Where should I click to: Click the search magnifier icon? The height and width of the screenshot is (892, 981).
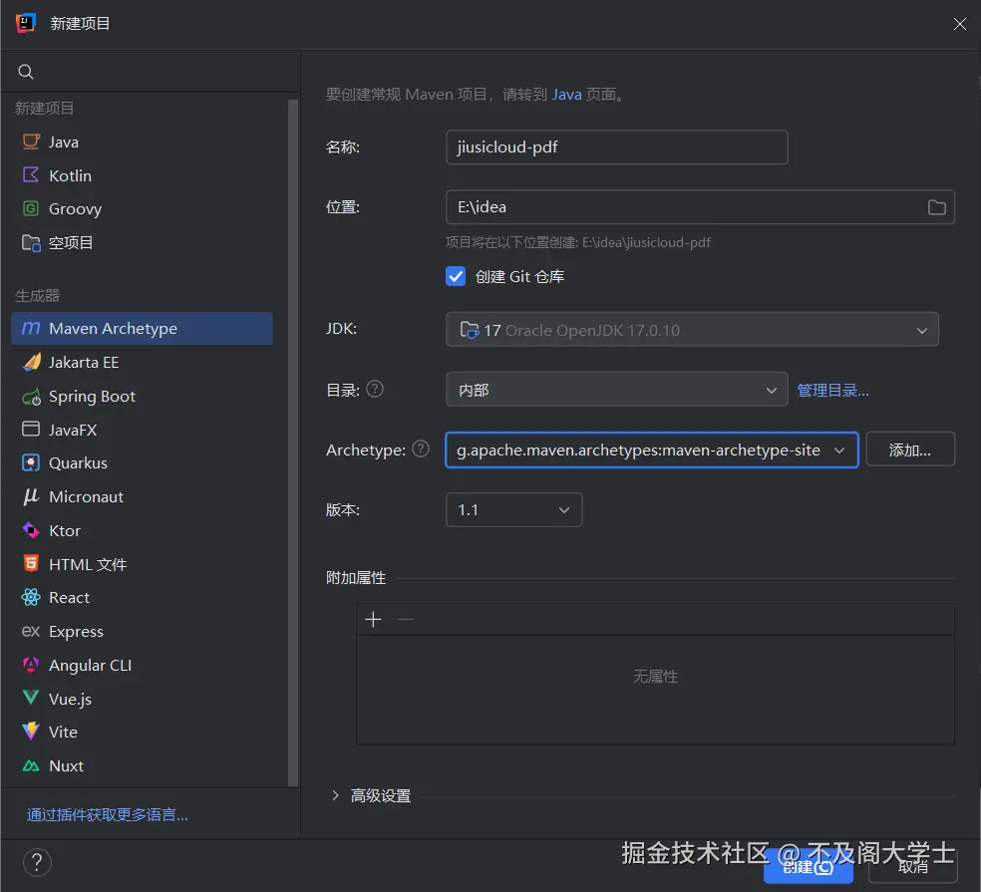26,72
